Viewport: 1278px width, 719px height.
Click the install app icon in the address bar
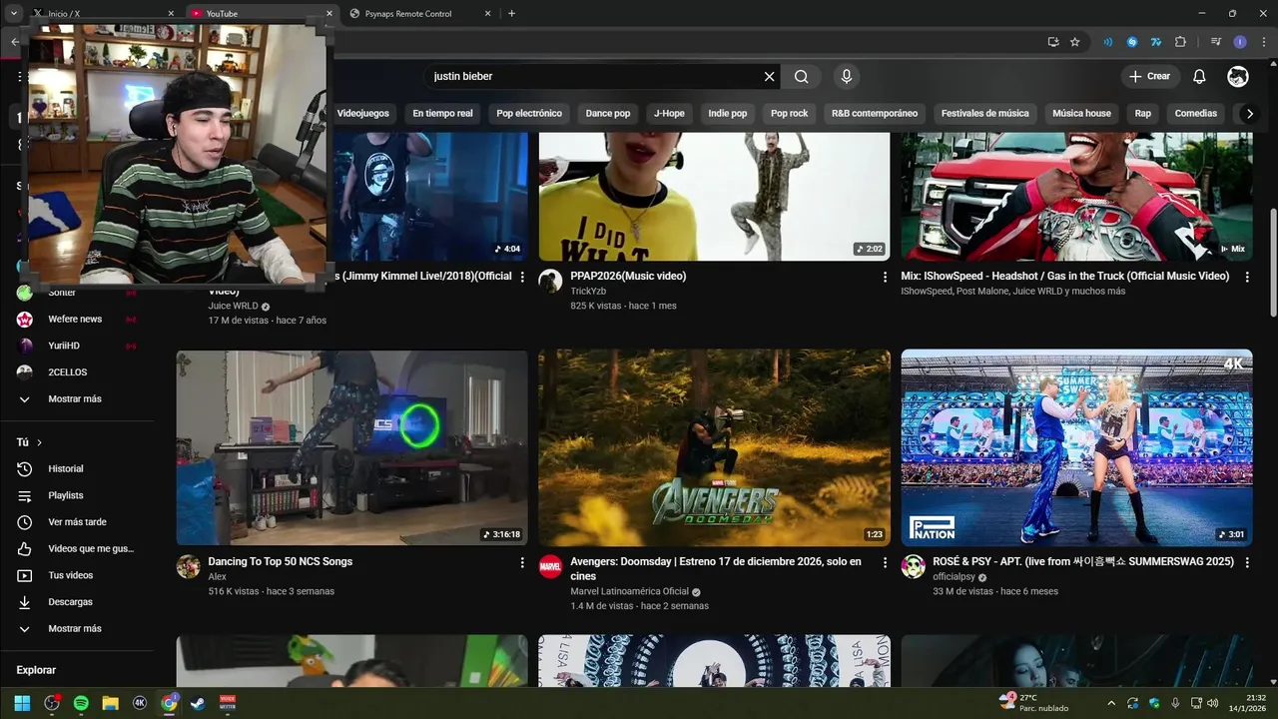point(1053,42)
